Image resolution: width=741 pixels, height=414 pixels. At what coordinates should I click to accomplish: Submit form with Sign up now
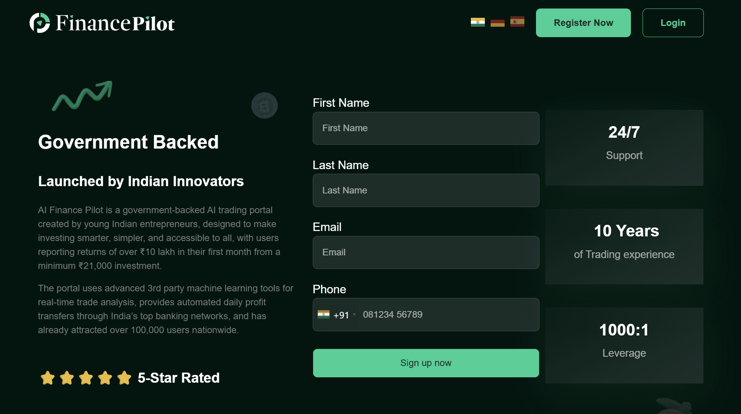click(426, 363)
